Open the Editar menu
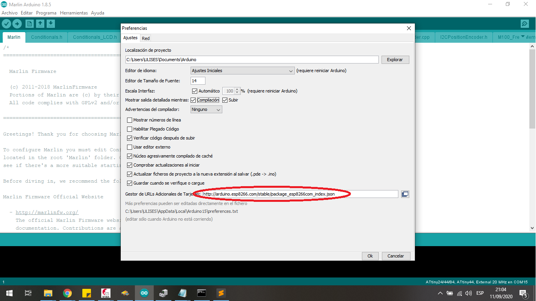536x301 pixels. click(27, 13)
